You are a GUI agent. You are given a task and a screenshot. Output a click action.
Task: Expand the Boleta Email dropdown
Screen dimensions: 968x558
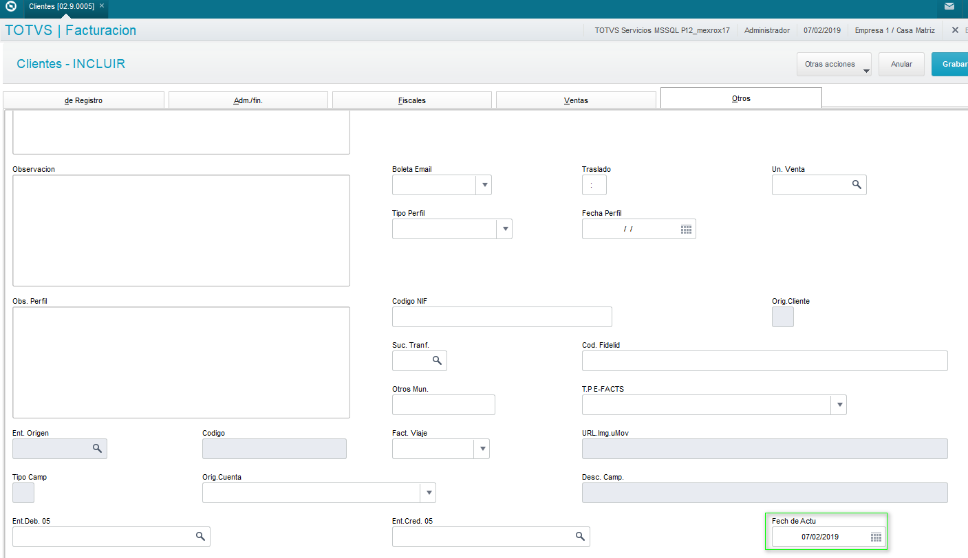(484, 185)
